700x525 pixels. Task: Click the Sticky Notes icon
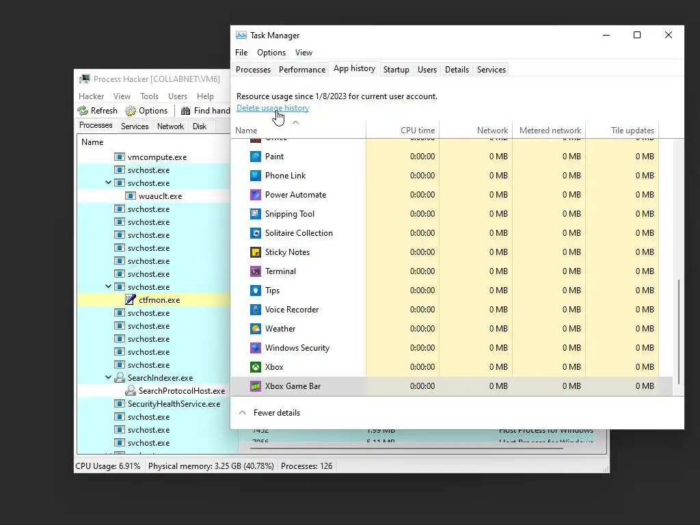coord(256,252)
